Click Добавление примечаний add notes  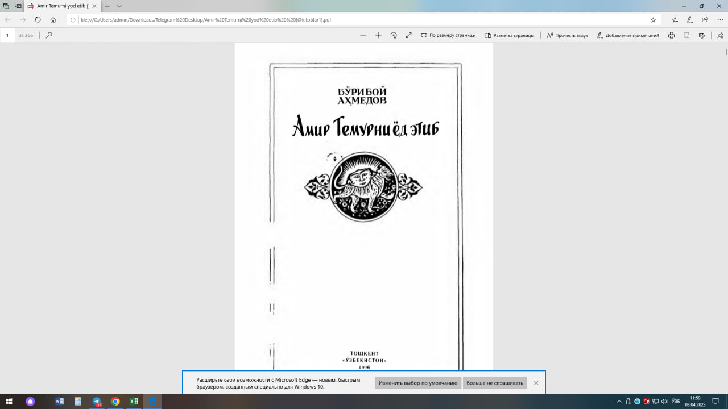[x=628, y=35]
